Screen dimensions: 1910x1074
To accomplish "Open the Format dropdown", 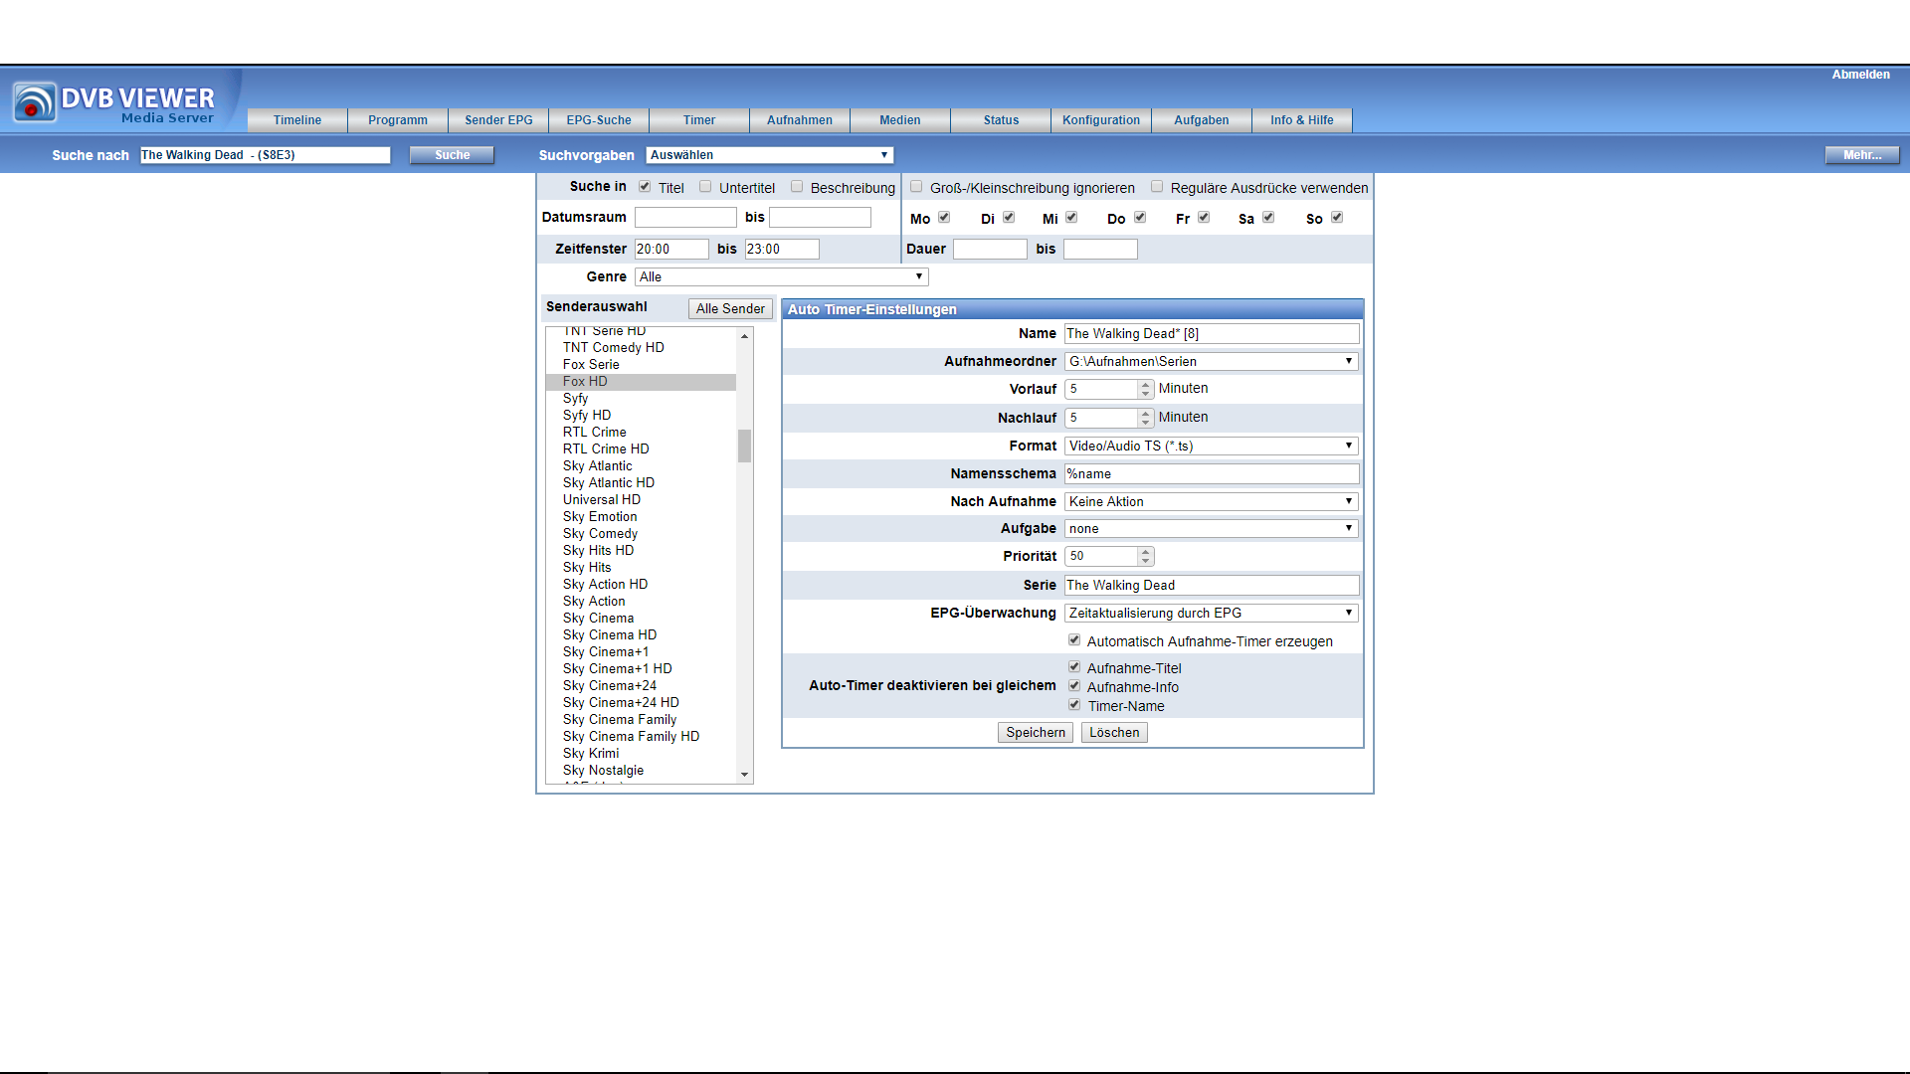I will point(1212,447).
